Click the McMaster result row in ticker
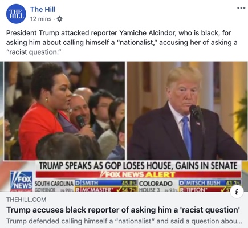This screenshot has width=248, height=228. (106, 189)
